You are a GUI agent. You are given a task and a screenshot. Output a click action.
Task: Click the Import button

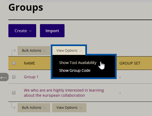click(52, 31)
